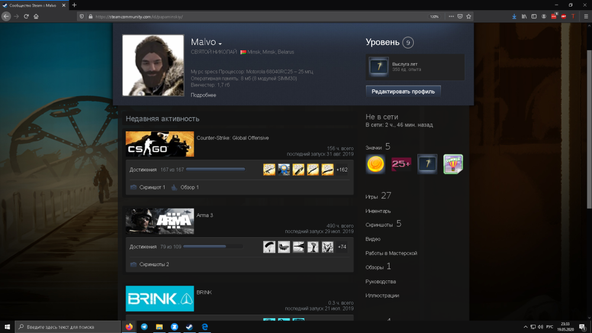This screenshot has height=333, width=592.
Task: Open Microsoft Edge from the taskbar
Action: coord(205,327)
